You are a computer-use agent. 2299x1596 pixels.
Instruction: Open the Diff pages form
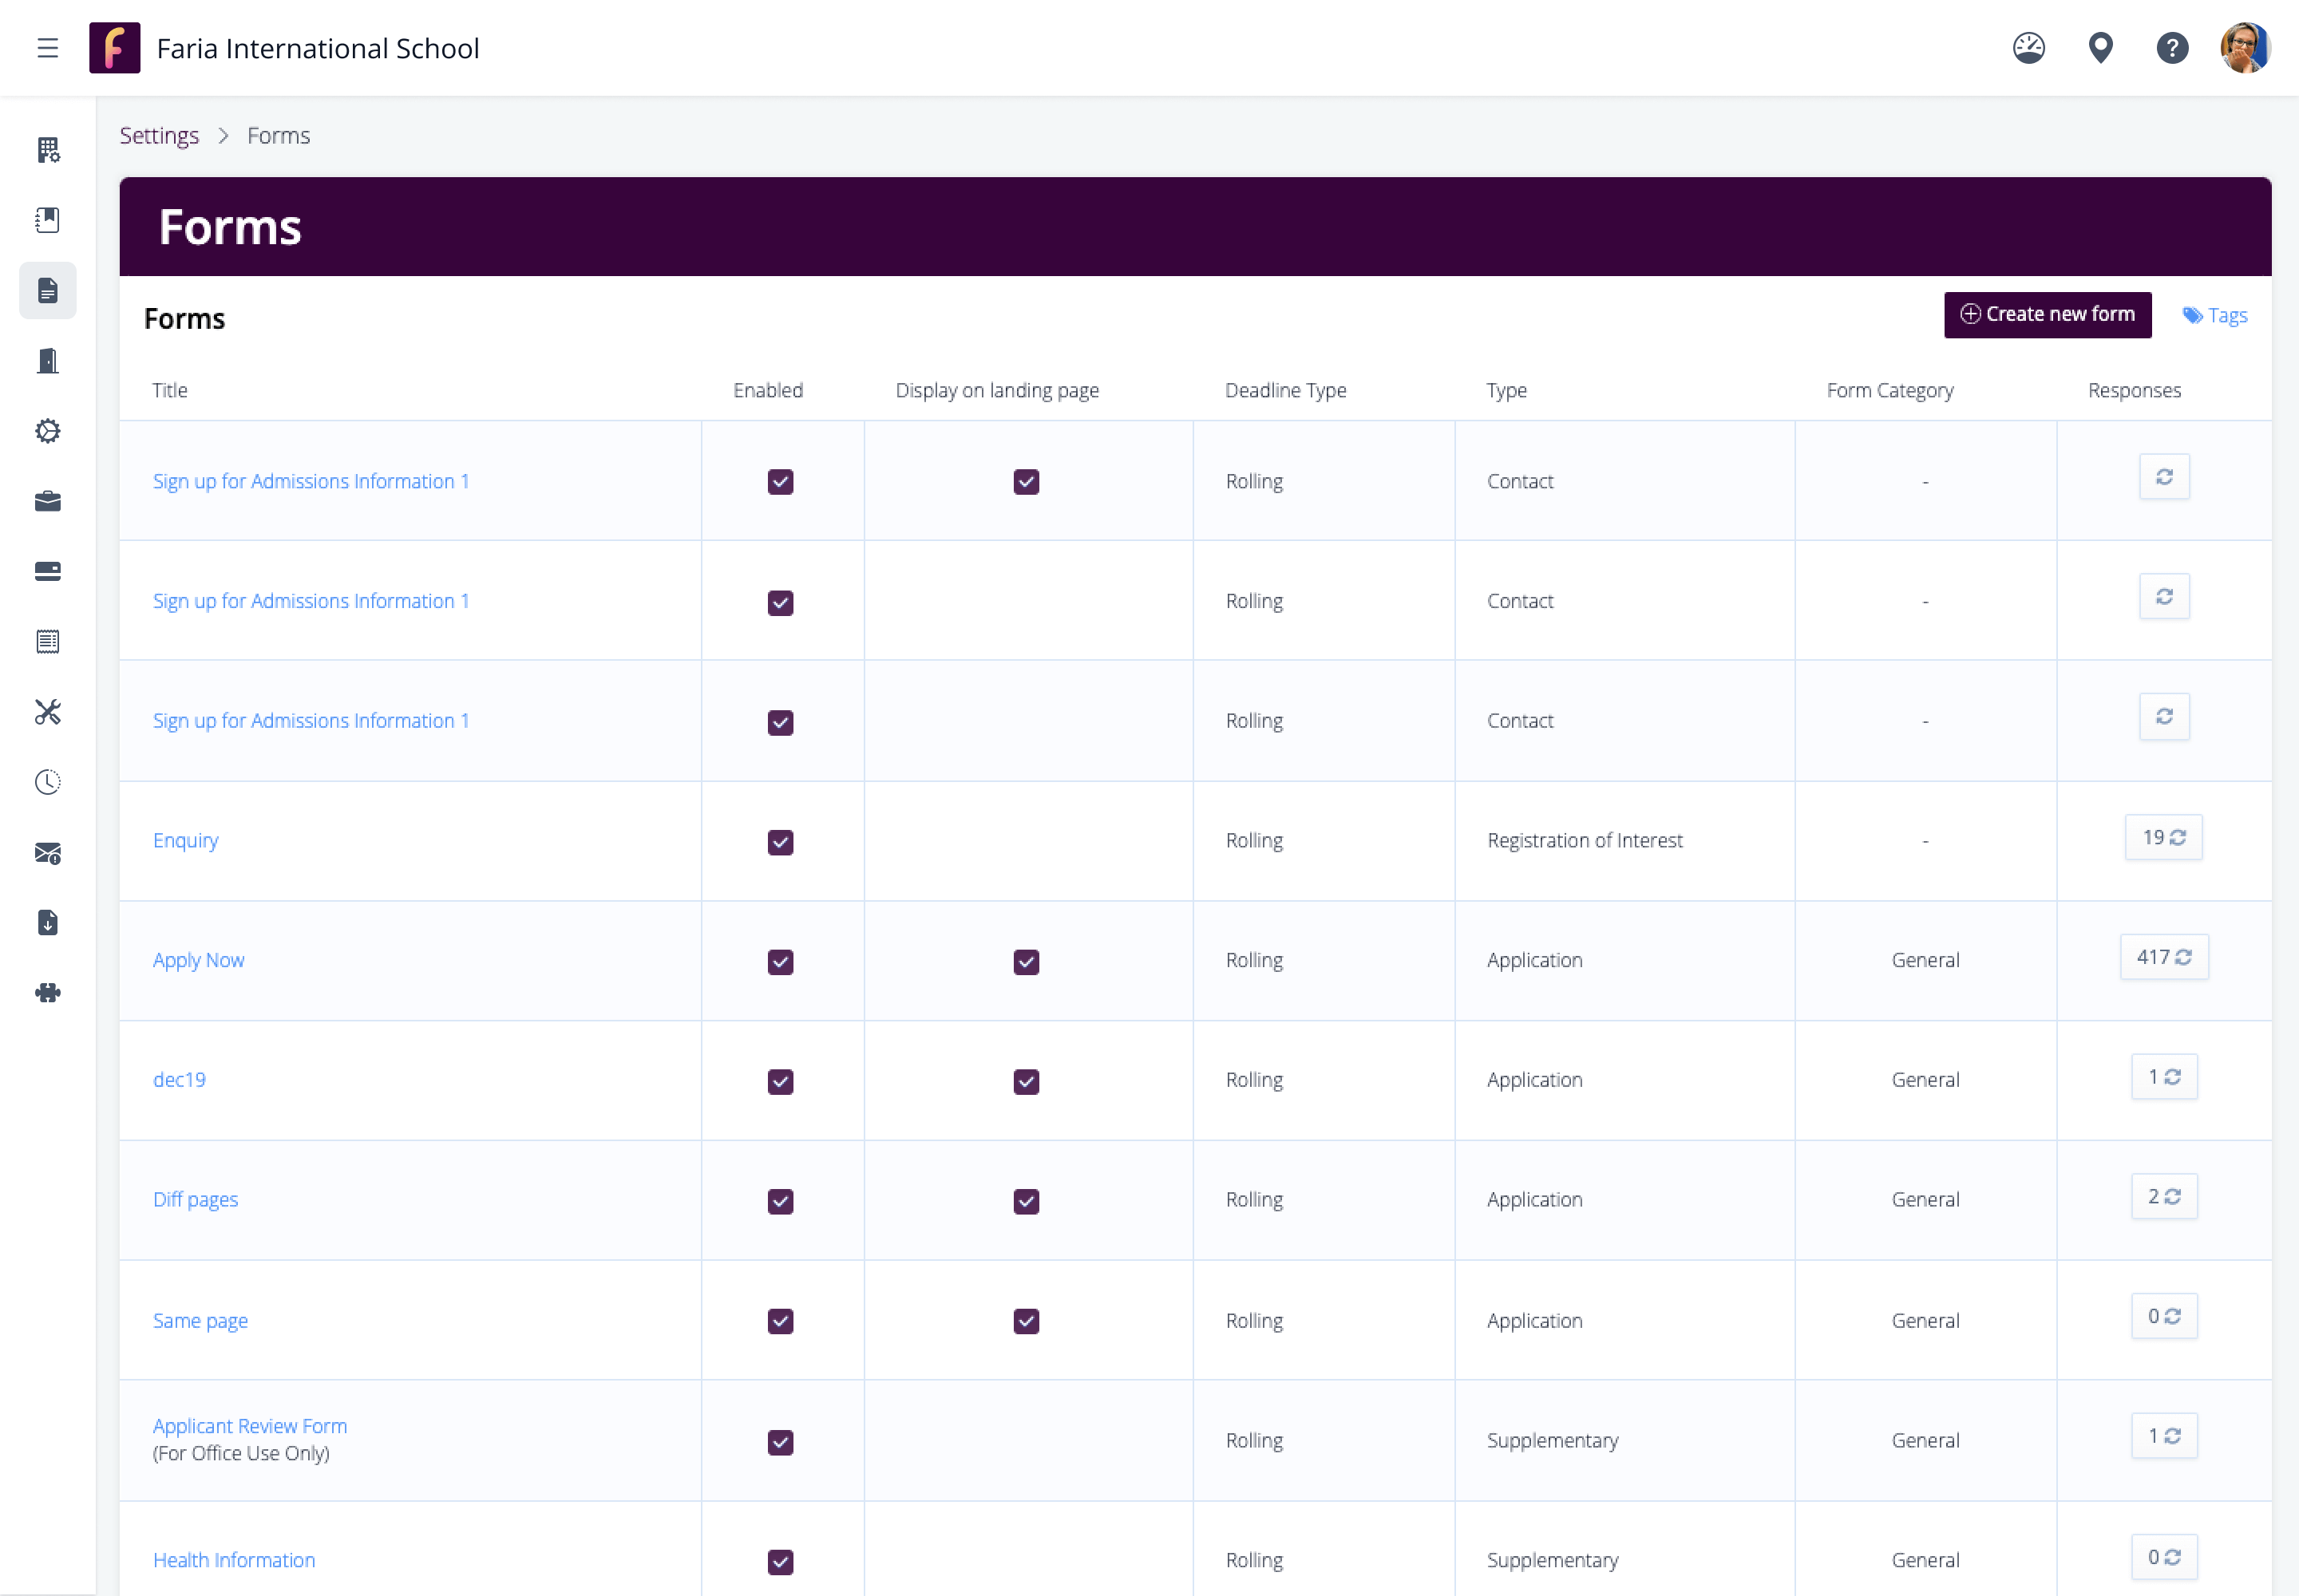pyautogui.click(x=195, y=1200)
